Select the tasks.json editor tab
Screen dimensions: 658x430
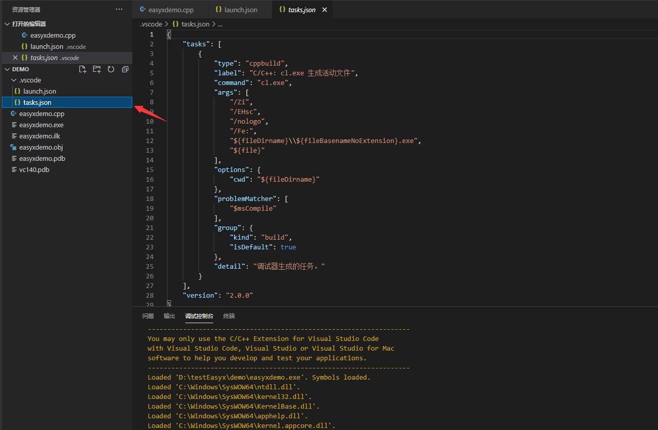302,10
